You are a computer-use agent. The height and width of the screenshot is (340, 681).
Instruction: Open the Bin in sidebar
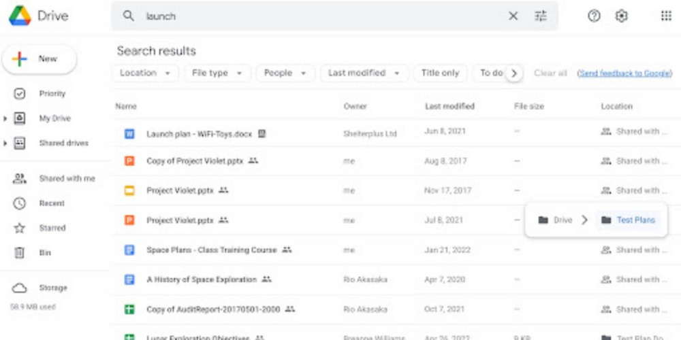[x=45, y=253]
